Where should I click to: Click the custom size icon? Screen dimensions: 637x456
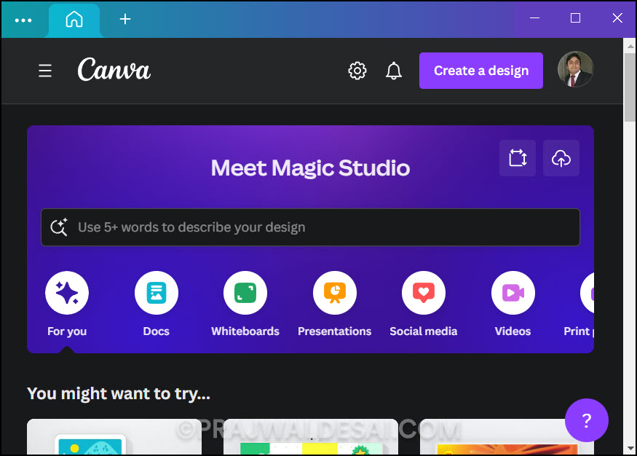[x=518, y=158]
